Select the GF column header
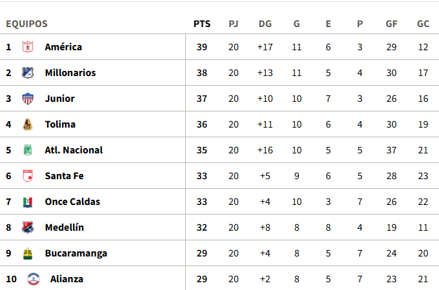Image resolution: width=439 pixels, height=290 pixels. (x=391, y=24)
